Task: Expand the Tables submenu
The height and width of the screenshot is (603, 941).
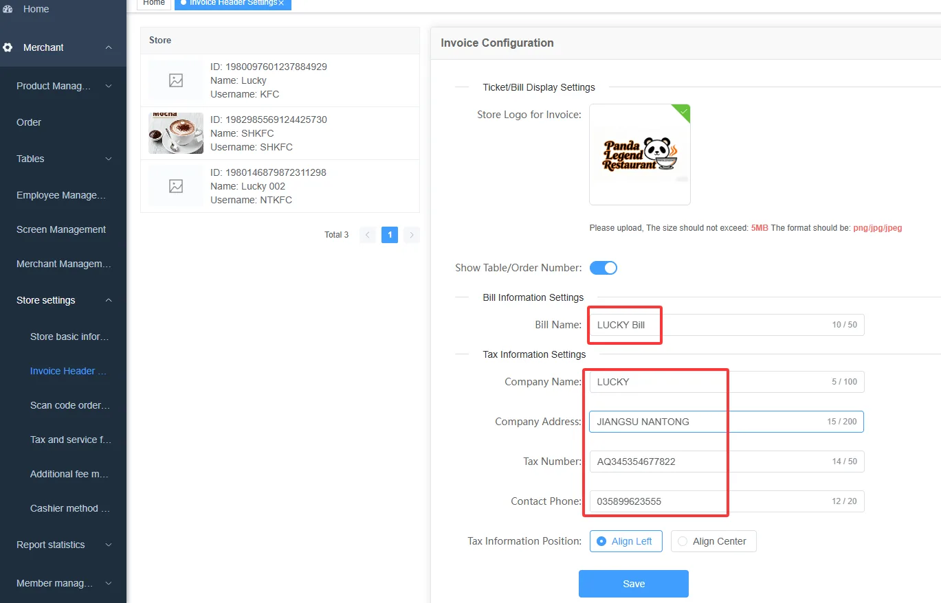Action: (109, 159)
